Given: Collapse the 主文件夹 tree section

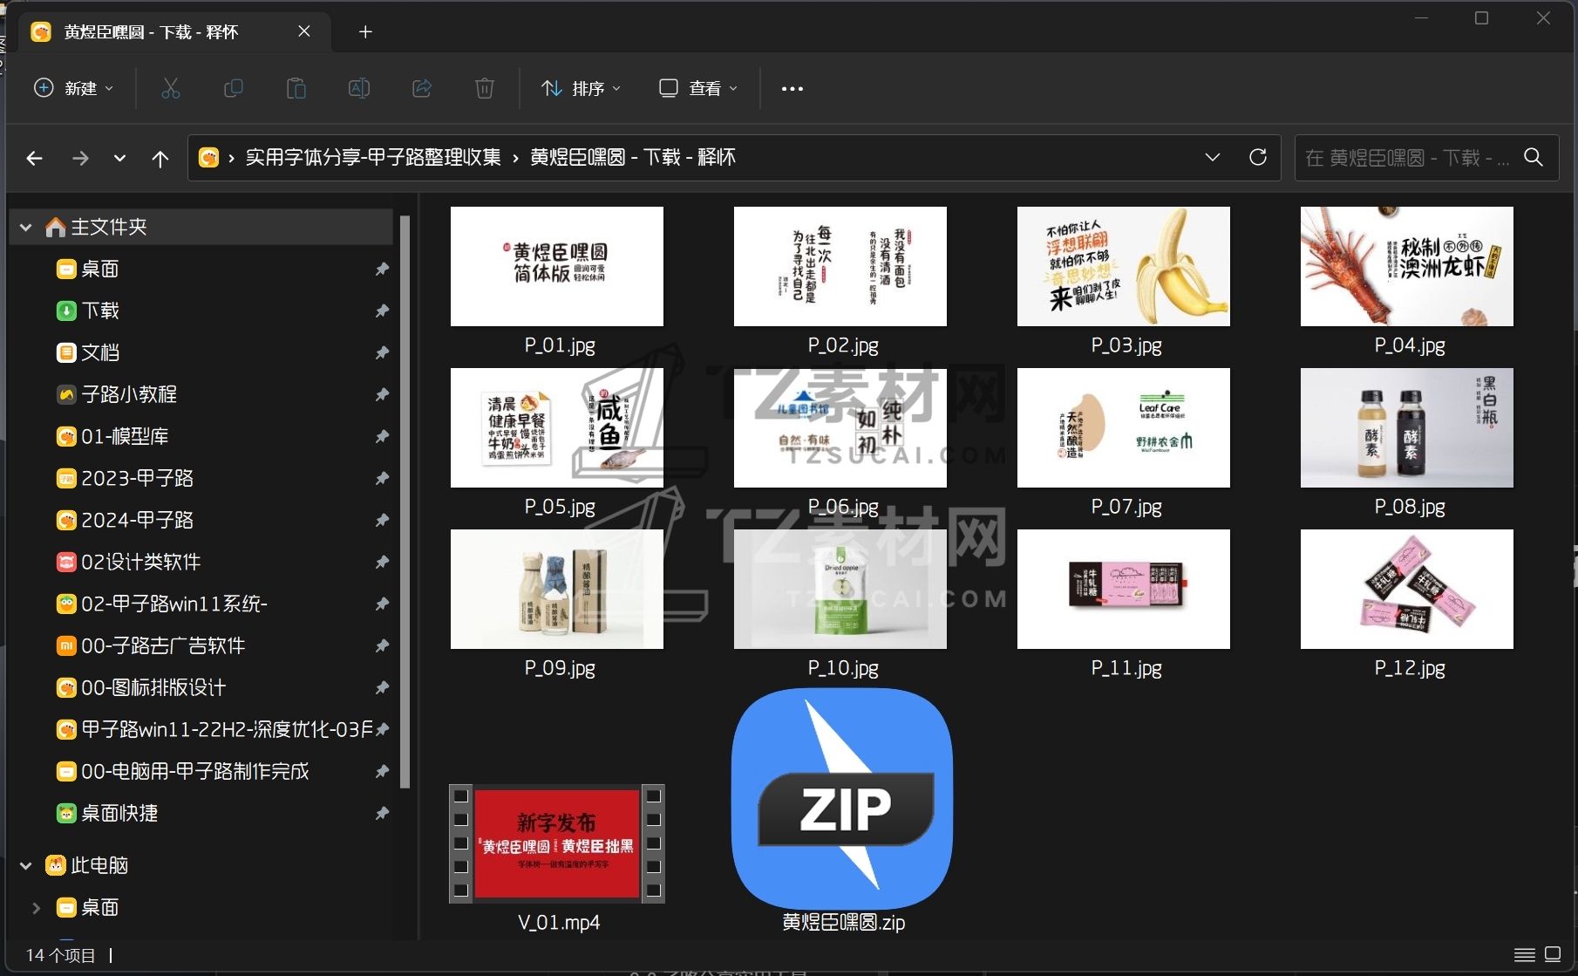Looking at the screenshot, I should (x=26, y=228).
